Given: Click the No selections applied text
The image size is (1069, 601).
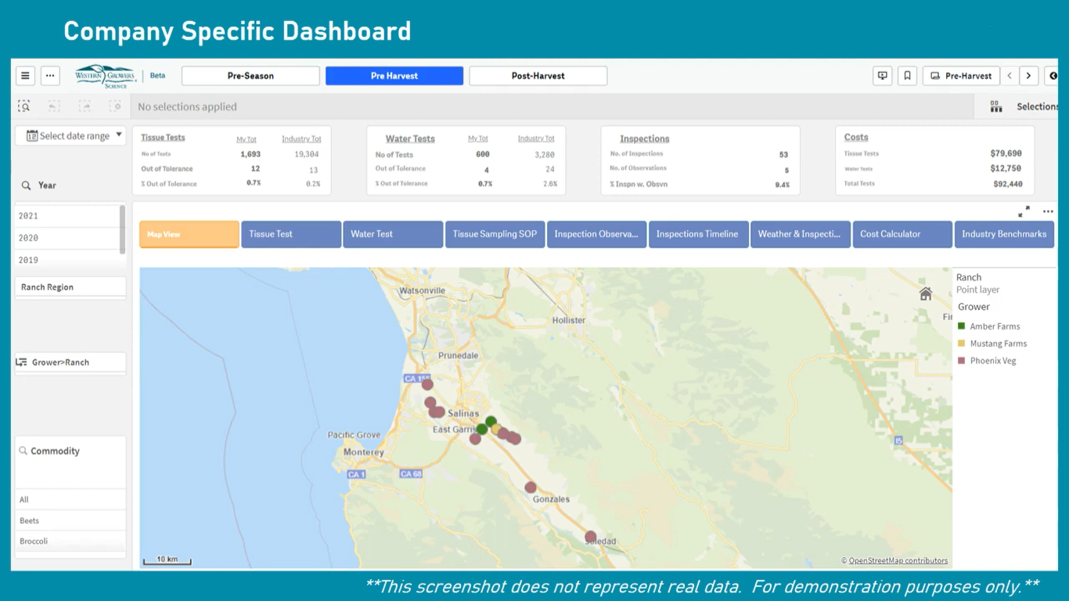Looking at the screenshot, I should (x=187, y=106).
